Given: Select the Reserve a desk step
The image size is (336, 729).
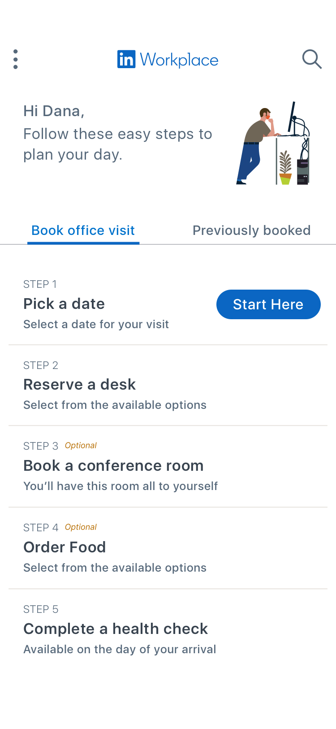Looking at the screenshot, I should pyautogui.click(x=79, y=385).
